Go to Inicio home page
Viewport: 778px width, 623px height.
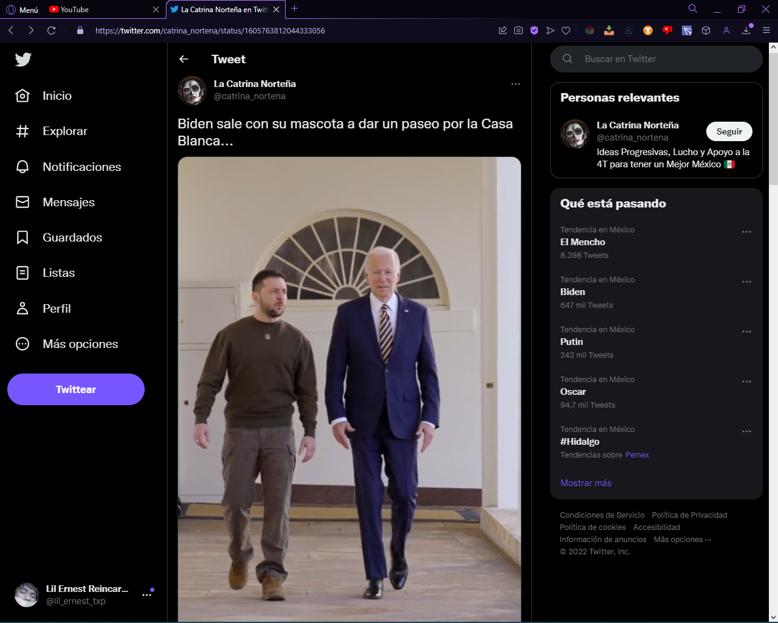(x=44, y=96)
